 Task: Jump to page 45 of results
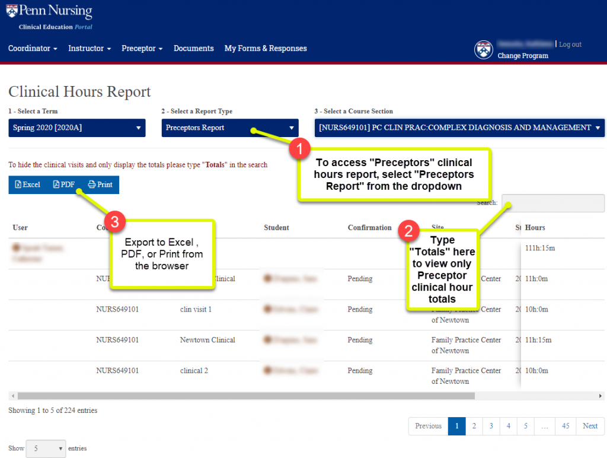click(566, 426)
